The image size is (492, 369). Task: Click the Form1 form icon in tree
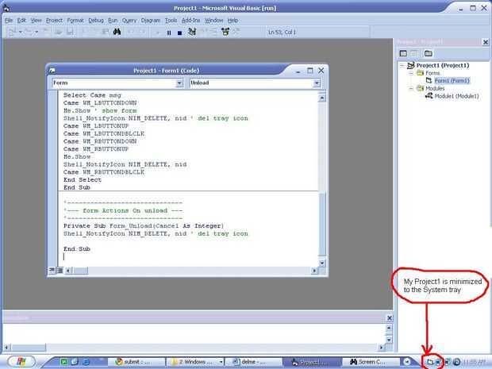click(429, 80)
